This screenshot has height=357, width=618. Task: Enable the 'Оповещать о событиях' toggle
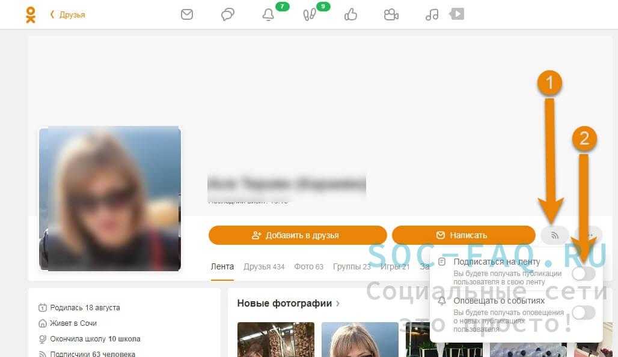[x=583, y=312]
